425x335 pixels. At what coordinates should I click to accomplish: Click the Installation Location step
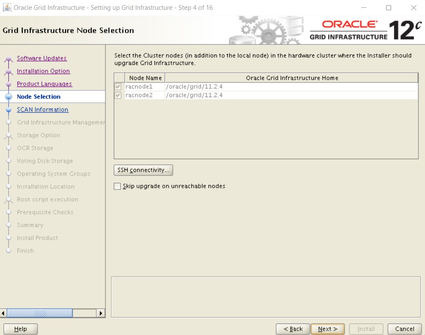pos(45,187)
